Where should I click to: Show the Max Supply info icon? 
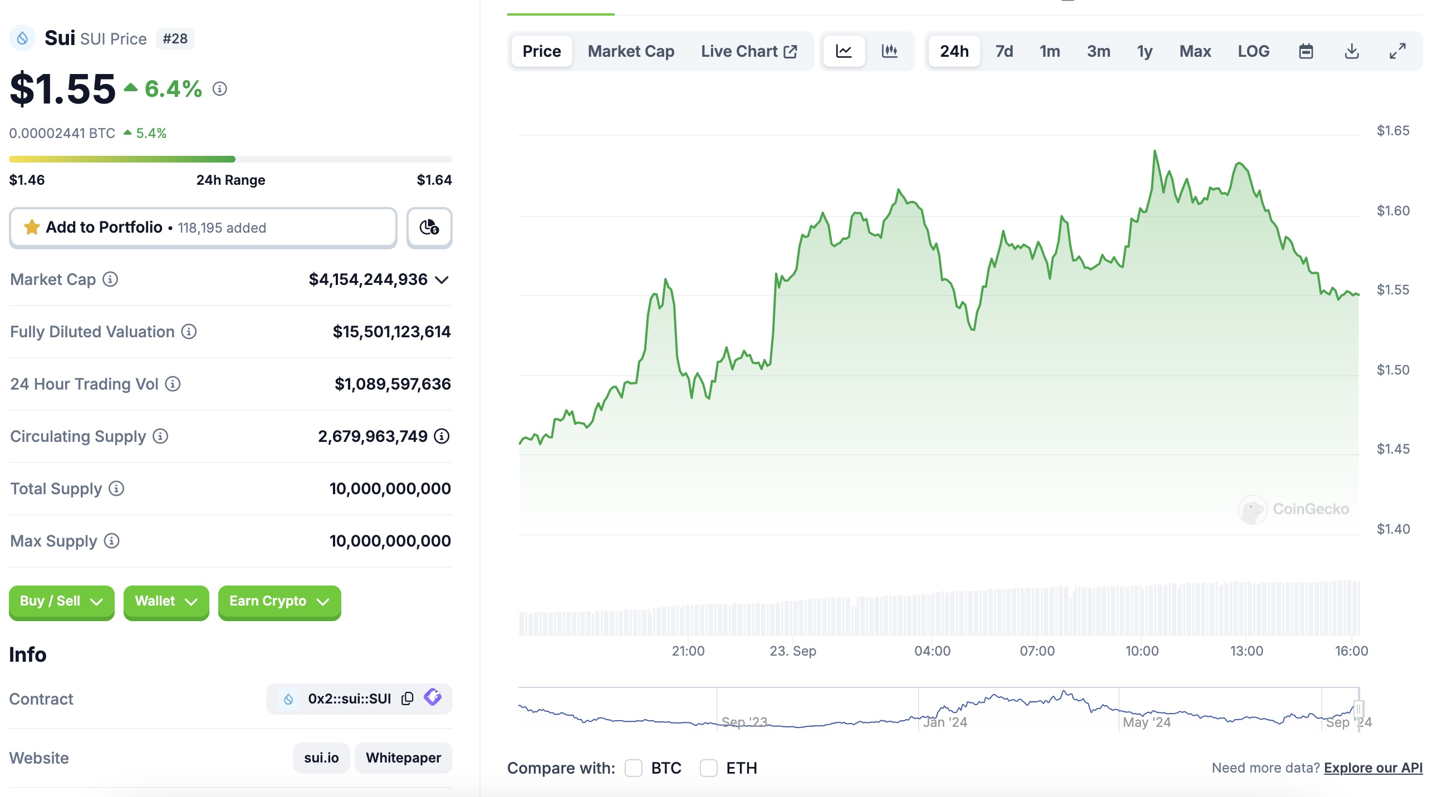[x=112, y=540]
